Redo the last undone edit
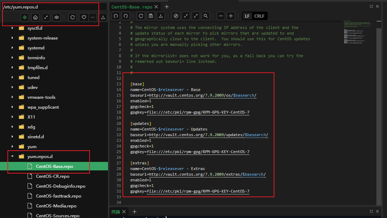The image size is (387, 218). click(125, 16)
